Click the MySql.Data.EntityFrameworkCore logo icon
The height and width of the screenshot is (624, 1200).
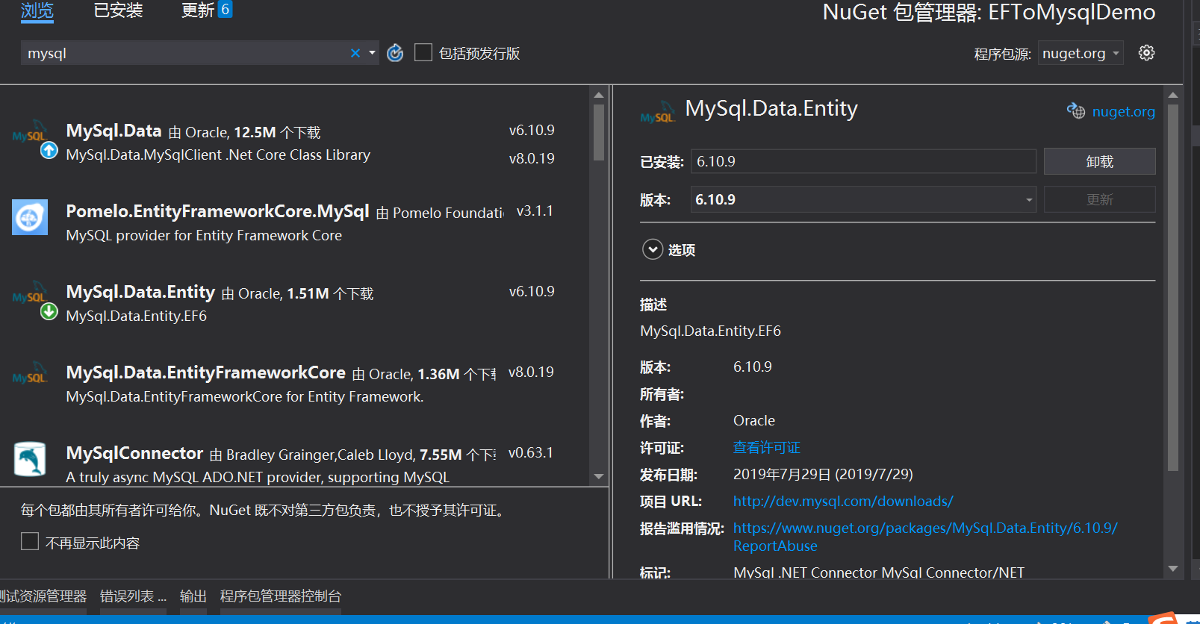coord(30,373)
